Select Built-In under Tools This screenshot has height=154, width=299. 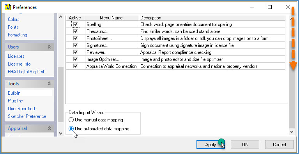pyautogui.click(x=14, y=93)
